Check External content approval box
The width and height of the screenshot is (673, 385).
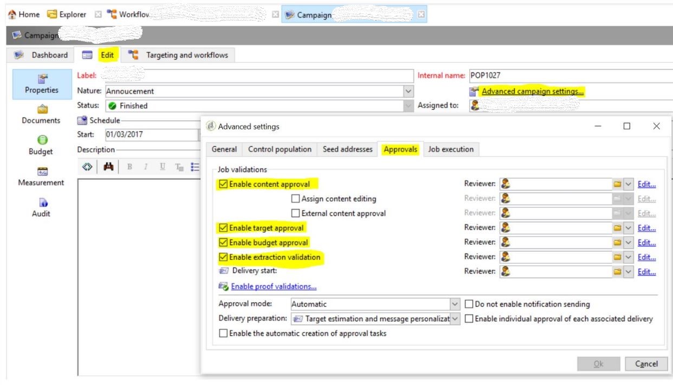pyautogui.click(x=296, y=213)
